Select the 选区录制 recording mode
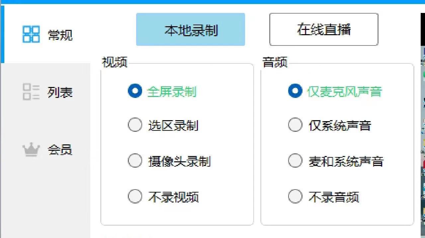The image size is (425, 238). [x=135, y=125]
